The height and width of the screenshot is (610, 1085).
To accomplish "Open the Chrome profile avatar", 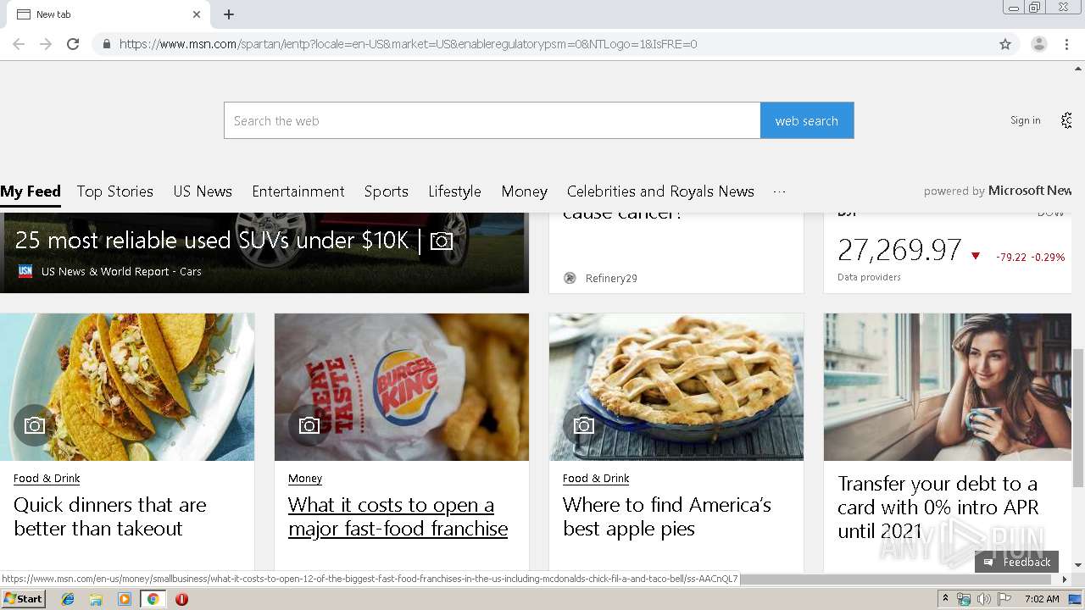I will pyautogui.click(x=1038, y=44).
